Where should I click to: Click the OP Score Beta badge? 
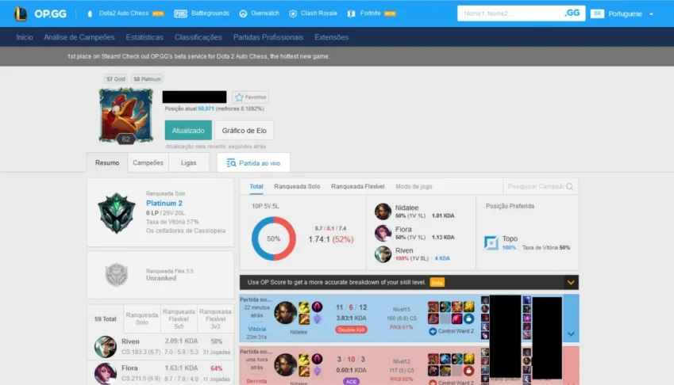click(x=437, y=283)
